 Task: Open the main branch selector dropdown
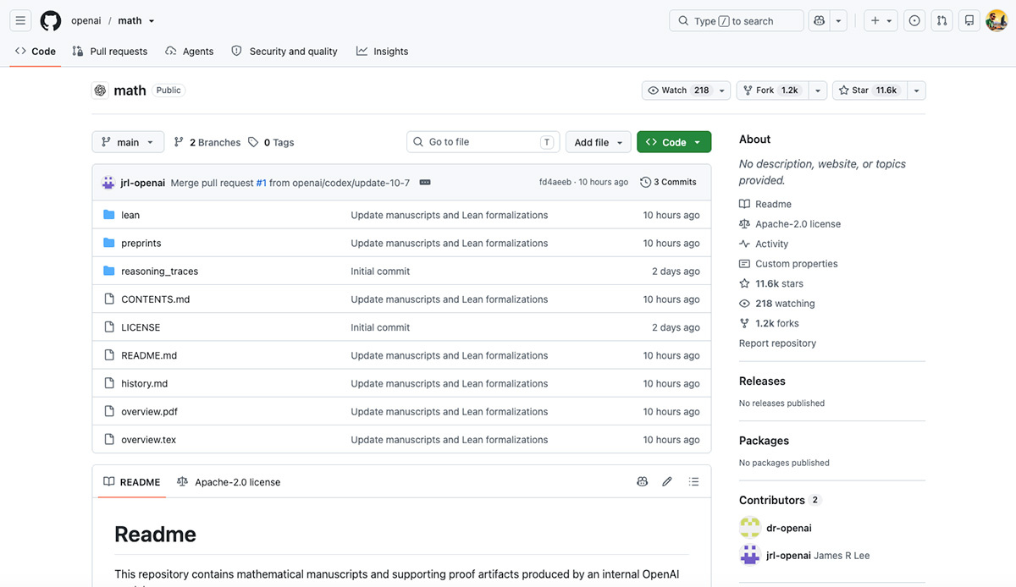(128, 142)
